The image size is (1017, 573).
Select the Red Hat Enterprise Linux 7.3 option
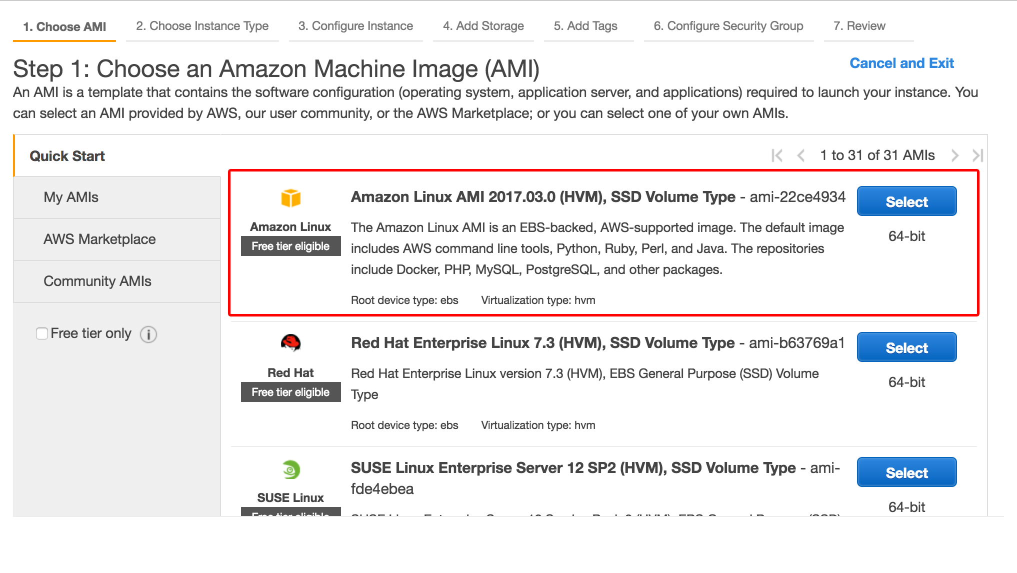906,347
